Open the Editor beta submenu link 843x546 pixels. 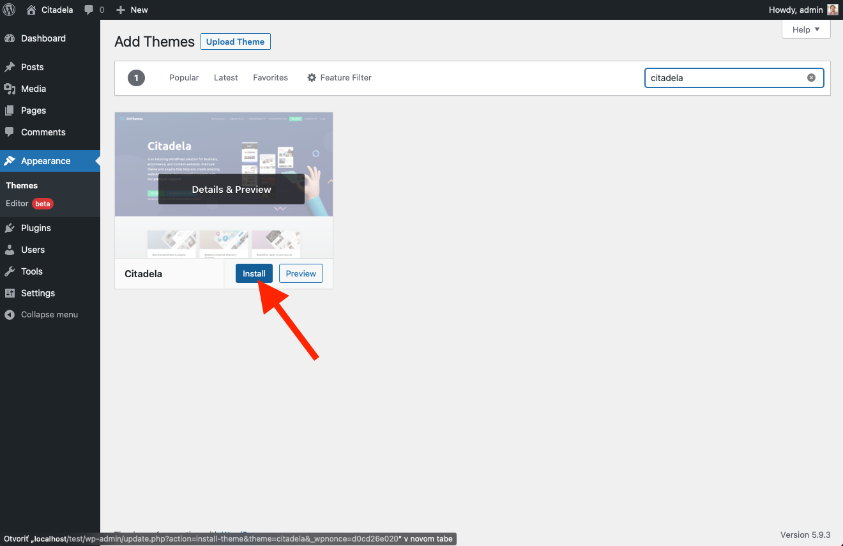click(17, 204)
